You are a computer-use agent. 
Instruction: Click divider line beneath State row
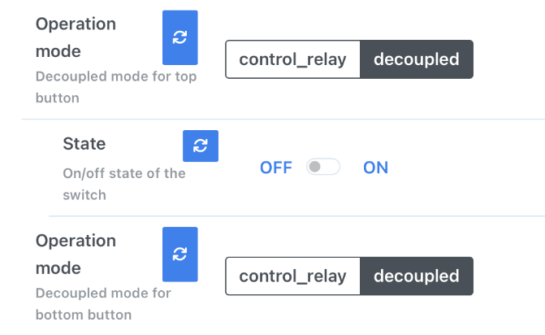[x=296, y=216]
